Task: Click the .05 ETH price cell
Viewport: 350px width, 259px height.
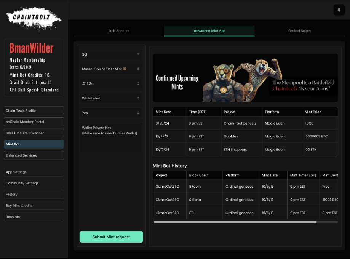Action: (x=320, y=149)
